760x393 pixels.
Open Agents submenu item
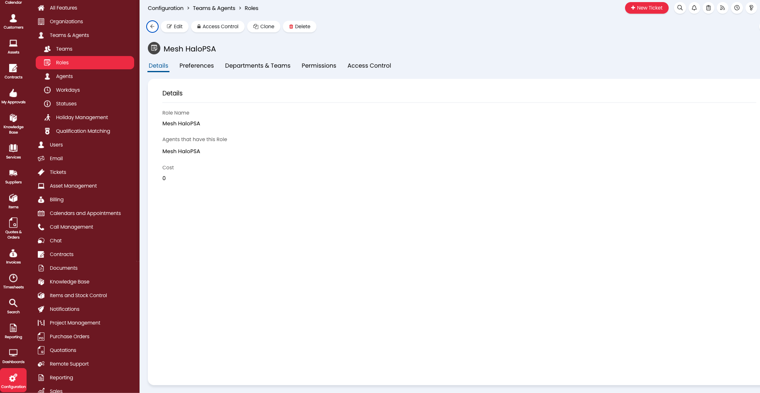85,76
